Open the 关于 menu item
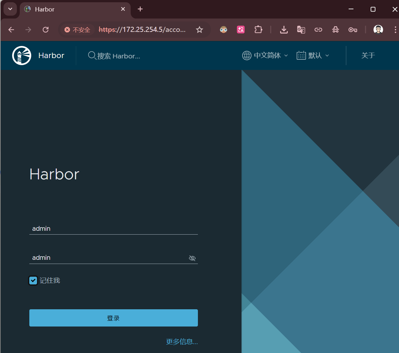This screenshot has height=353, width=399. 368,56
